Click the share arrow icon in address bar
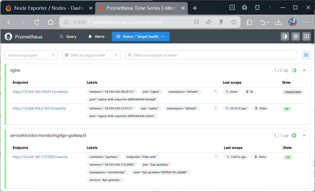This screenshot has width=315, height=192. (x=209, y=22)
